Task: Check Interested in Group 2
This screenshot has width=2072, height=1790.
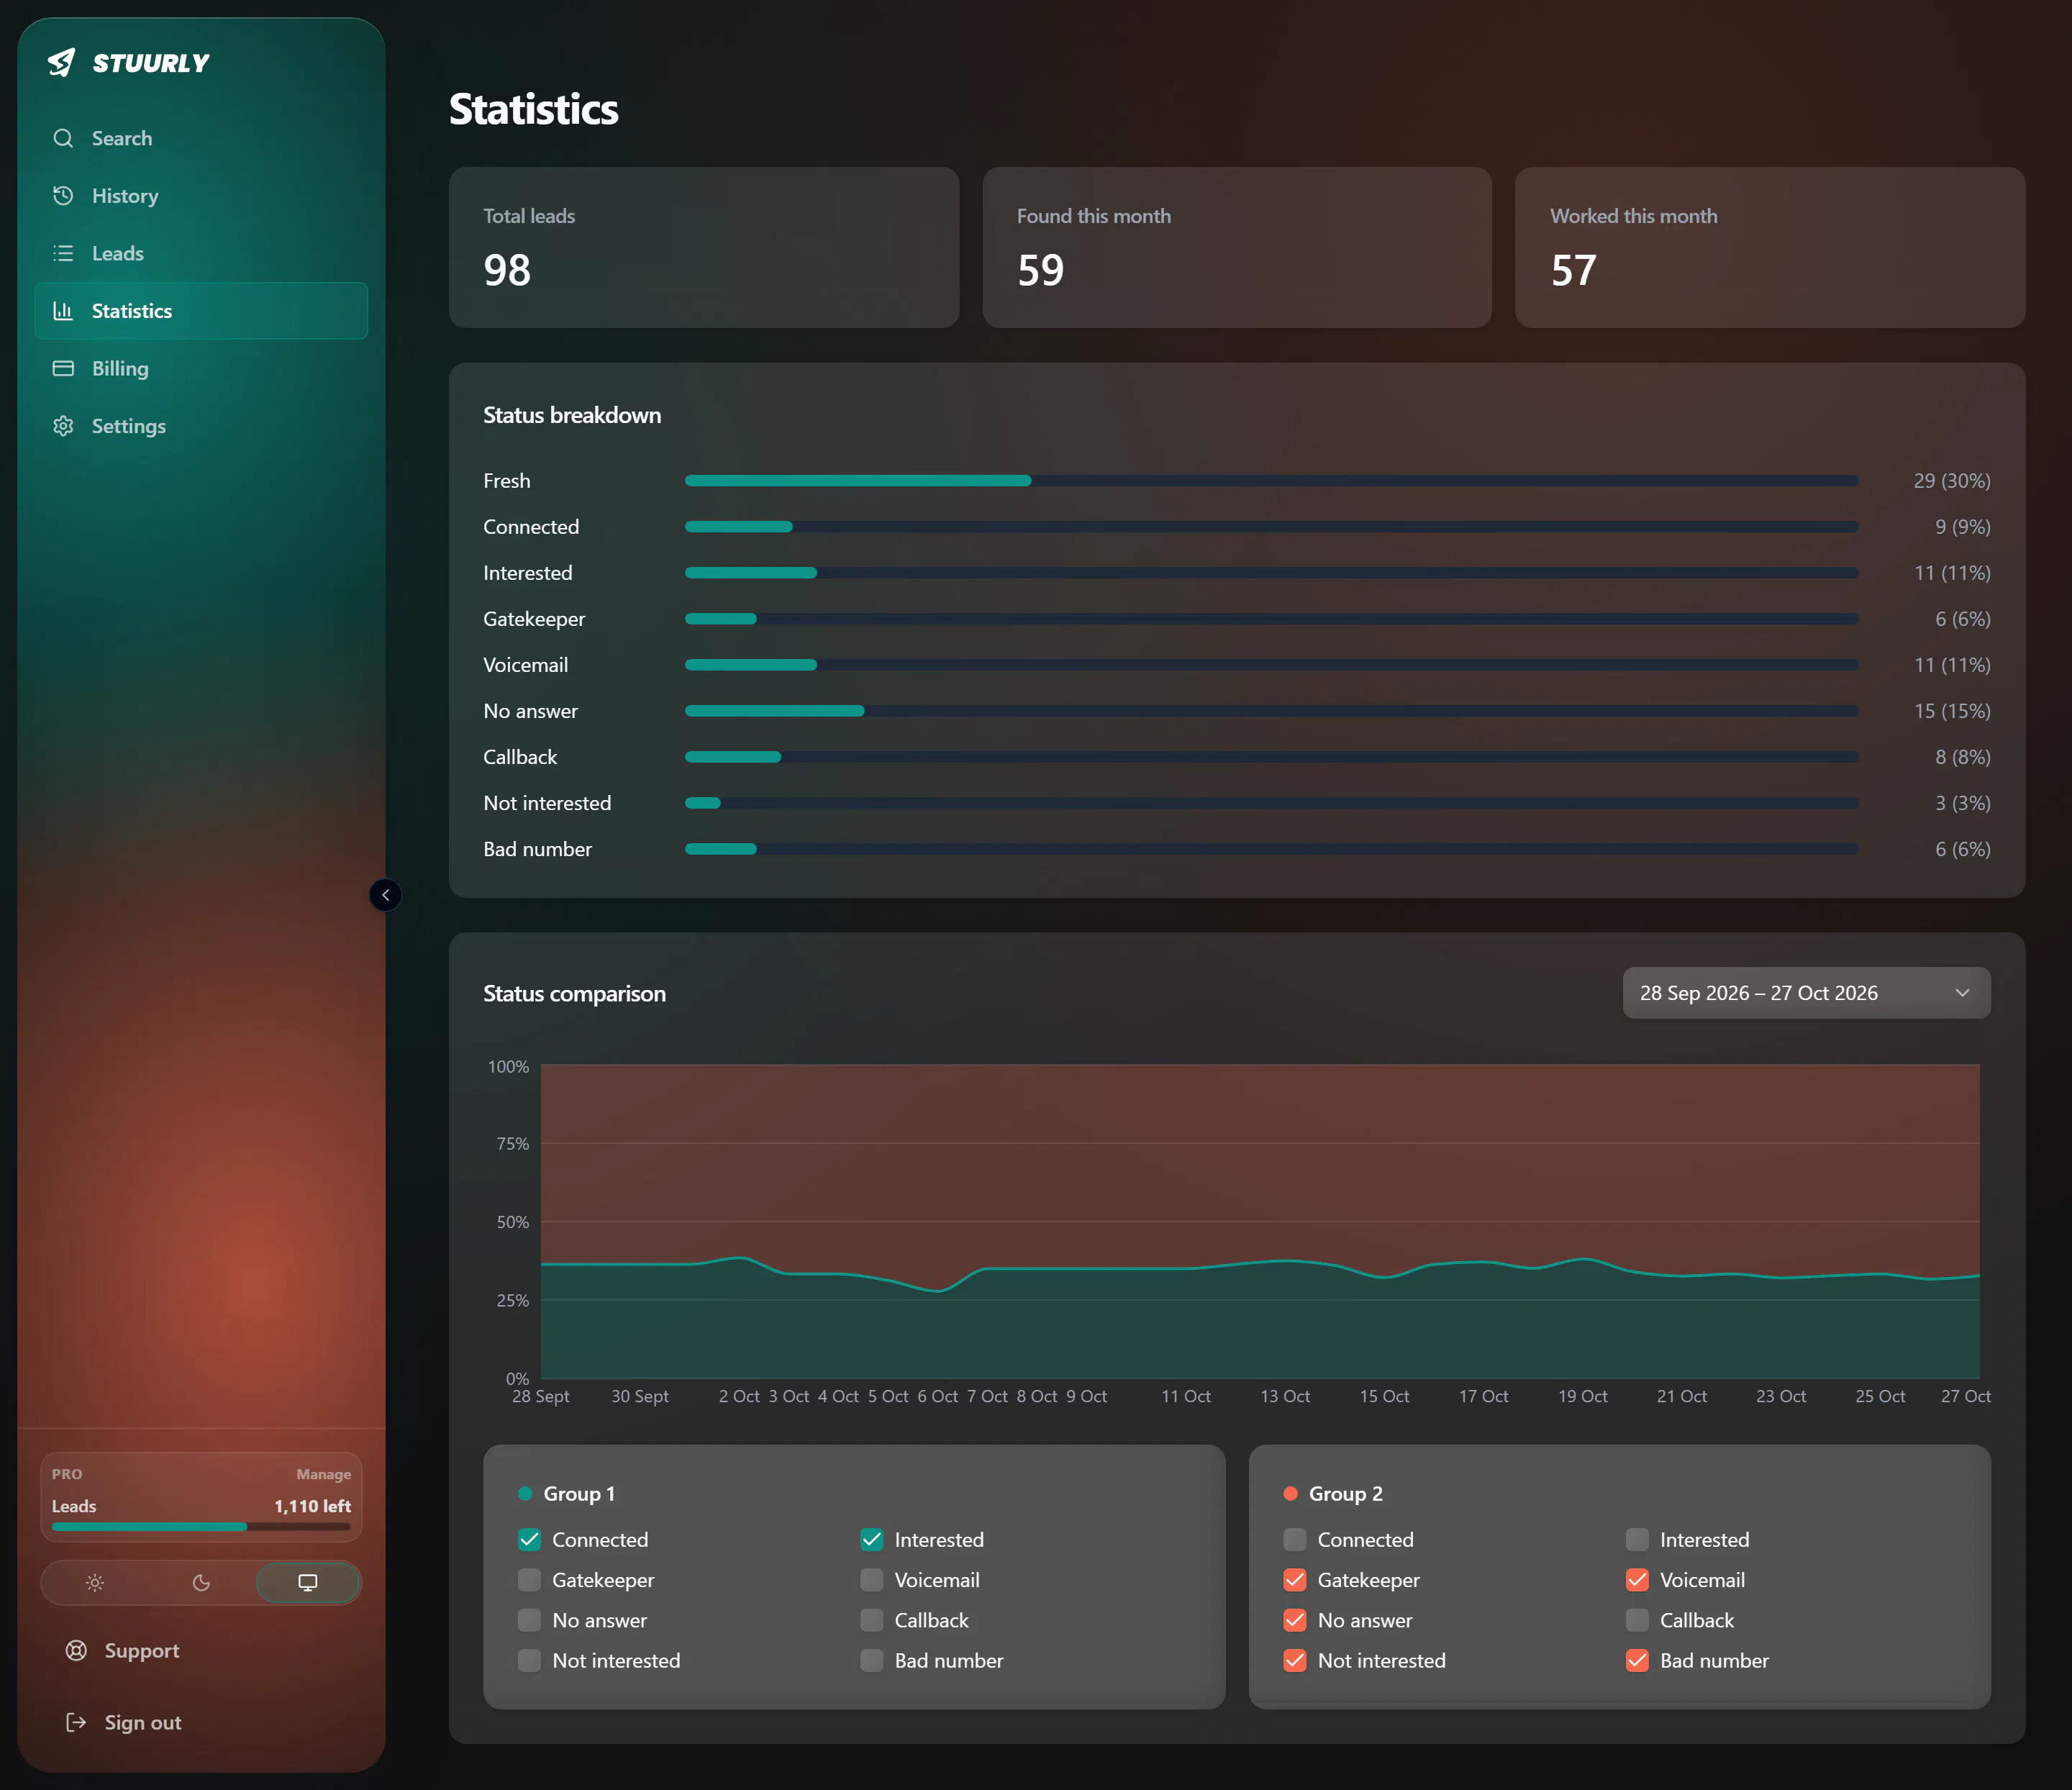Action: [1637, 1540]
